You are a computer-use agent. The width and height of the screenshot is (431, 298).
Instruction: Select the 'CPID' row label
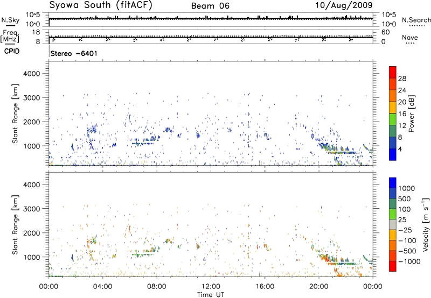pos(12,51)
